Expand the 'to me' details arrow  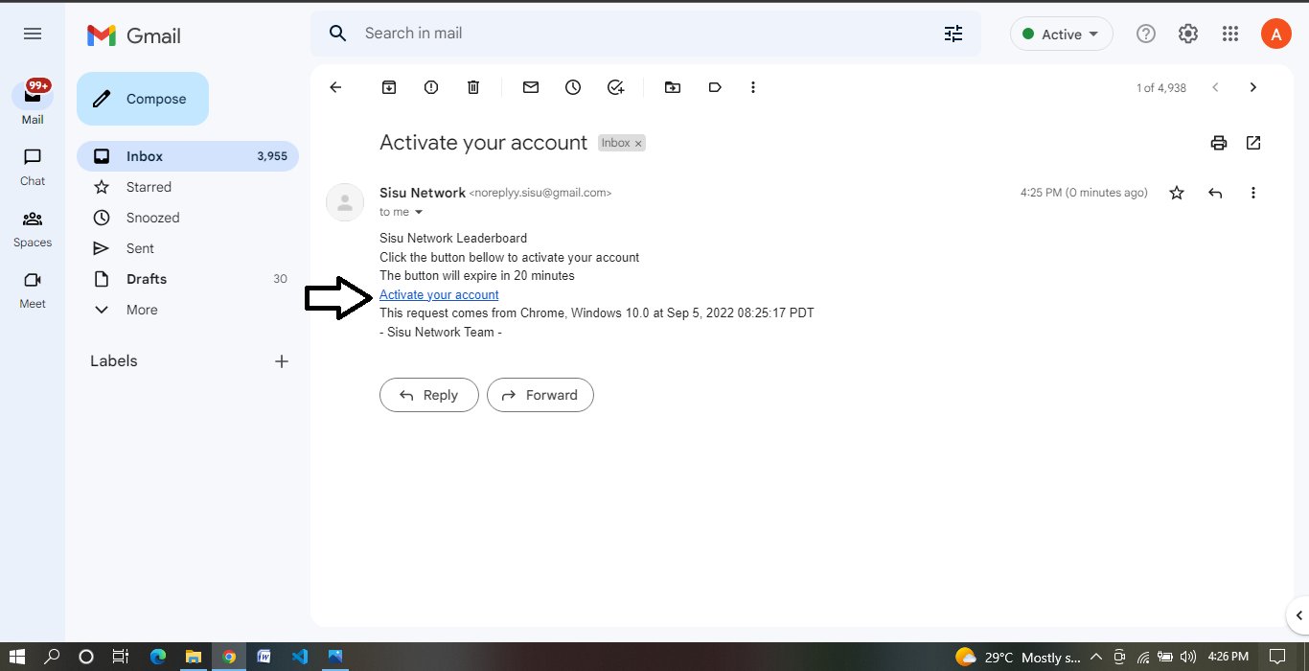click(x=418, y=213)
